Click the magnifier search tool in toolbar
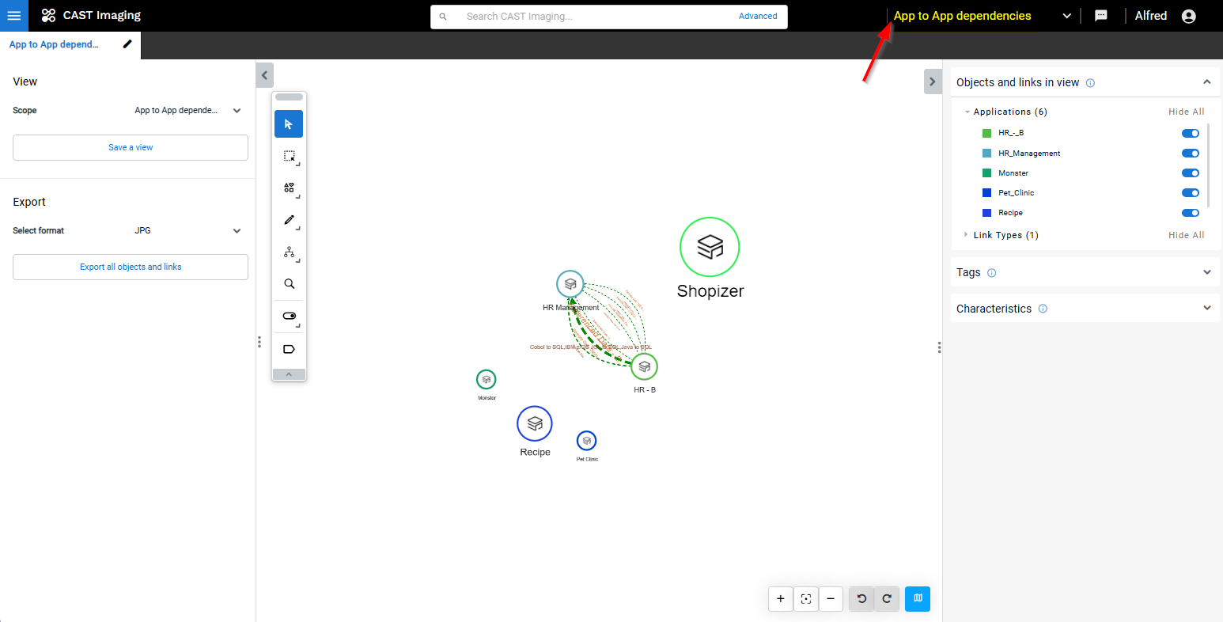The height and width of the screenshot is (622, 1223). click(289, 283)
